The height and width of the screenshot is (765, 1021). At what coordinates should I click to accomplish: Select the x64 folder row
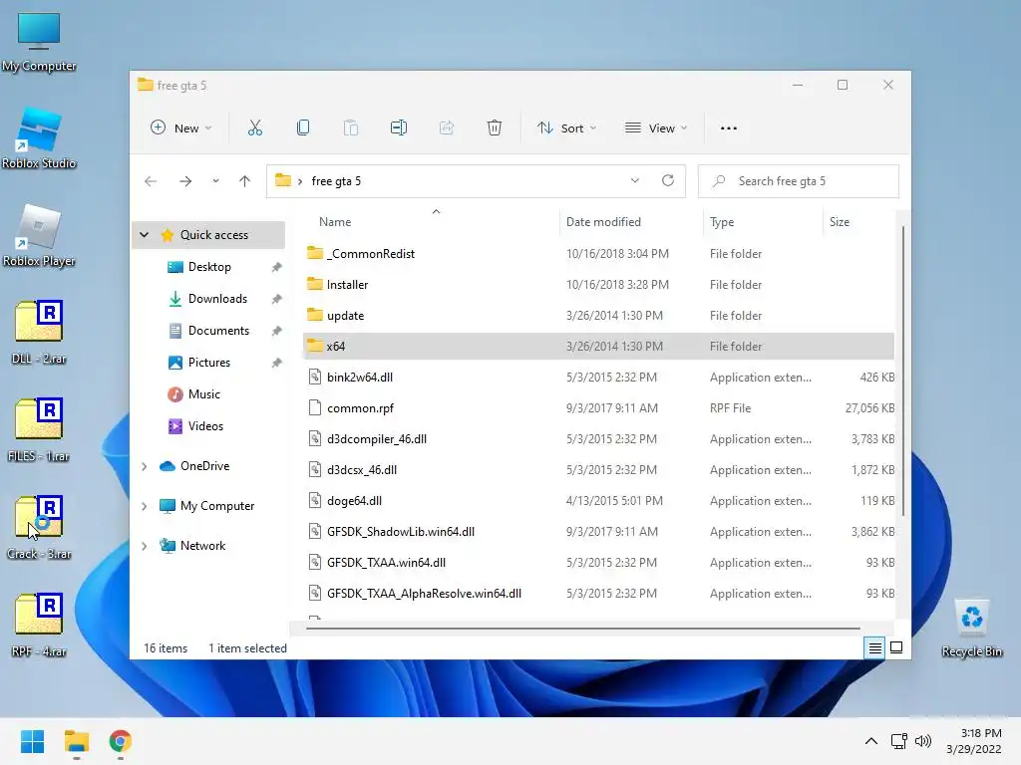click(598, 346)
